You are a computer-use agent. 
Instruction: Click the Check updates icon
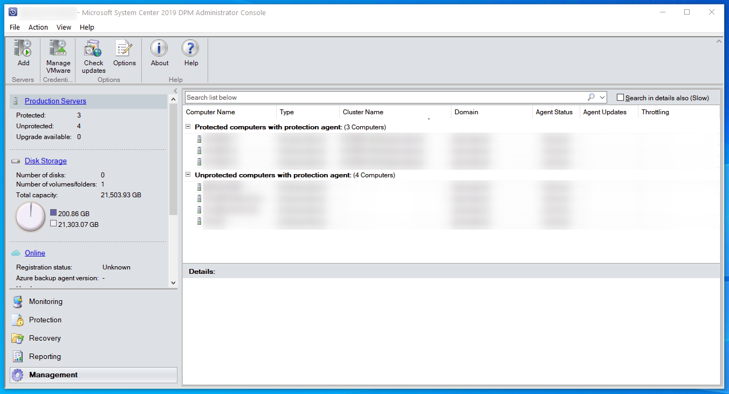(x=93, y=49)
